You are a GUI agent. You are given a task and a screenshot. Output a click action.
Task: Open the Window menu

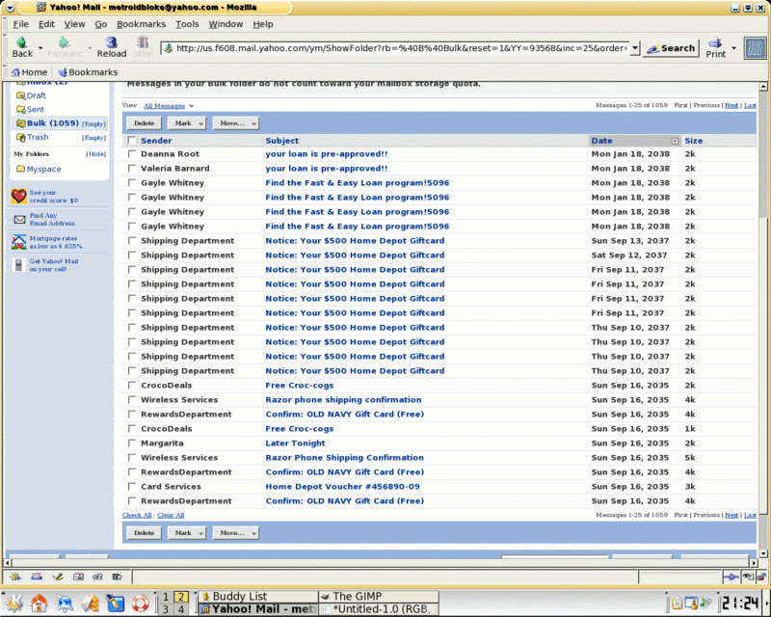pyautogui.click(x=226, y=24)
